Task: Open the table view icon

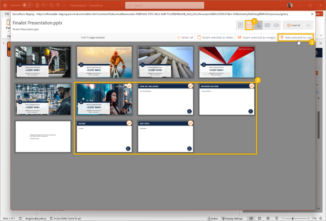Action: [267, 25]
